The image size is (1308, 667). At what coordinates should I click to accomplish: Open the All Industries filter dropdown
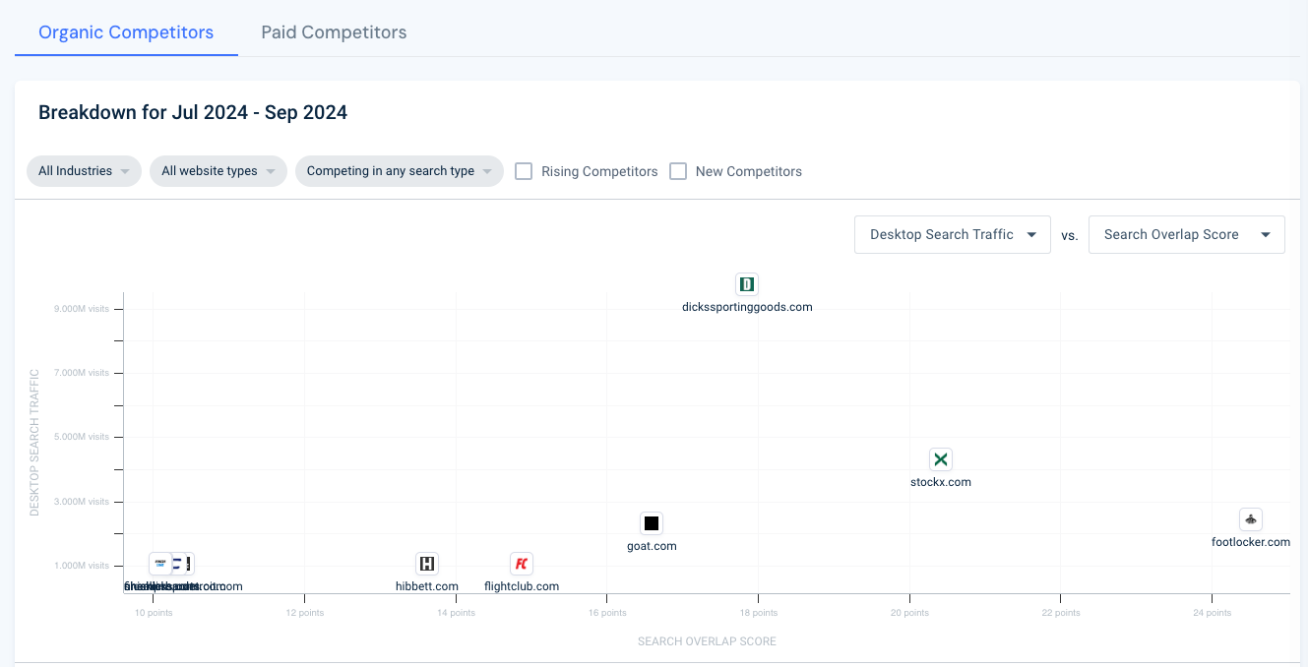click(x=84, y=171)
